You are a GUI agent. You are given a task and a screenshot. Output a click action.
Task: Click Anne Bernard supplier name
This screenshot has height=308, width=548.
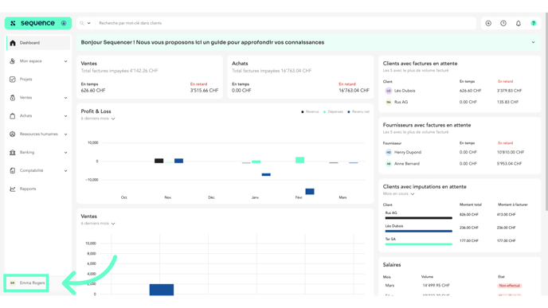tap(407, 164)
